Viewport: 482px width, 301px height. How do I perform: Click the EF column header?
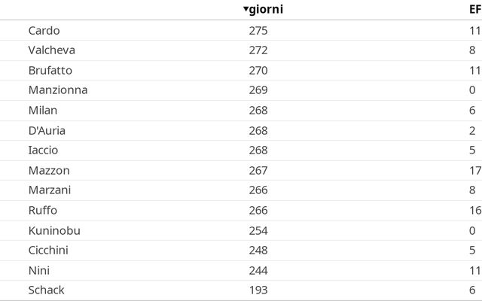pos(475,9)
